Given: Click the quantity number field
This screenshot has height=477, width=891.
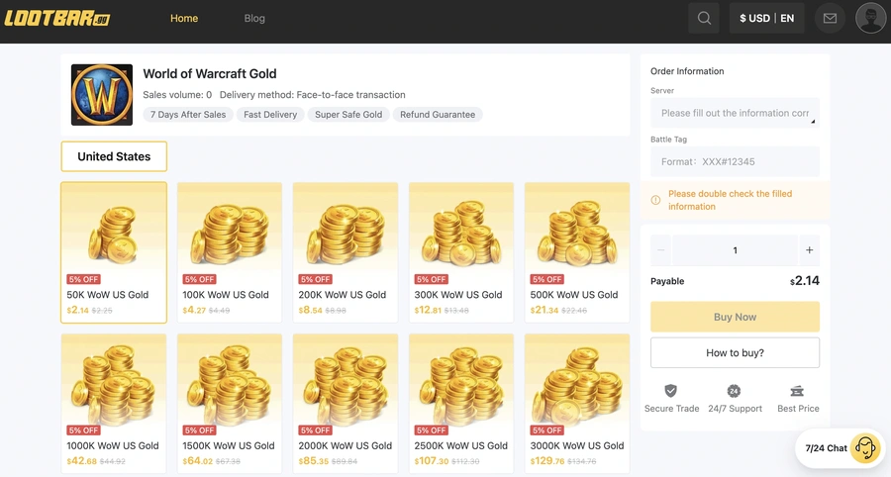Looking at the screenshot, I should coord(735,249).
